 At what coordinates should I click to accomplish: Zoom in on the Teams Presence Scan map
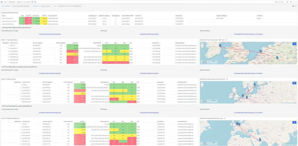202,83
